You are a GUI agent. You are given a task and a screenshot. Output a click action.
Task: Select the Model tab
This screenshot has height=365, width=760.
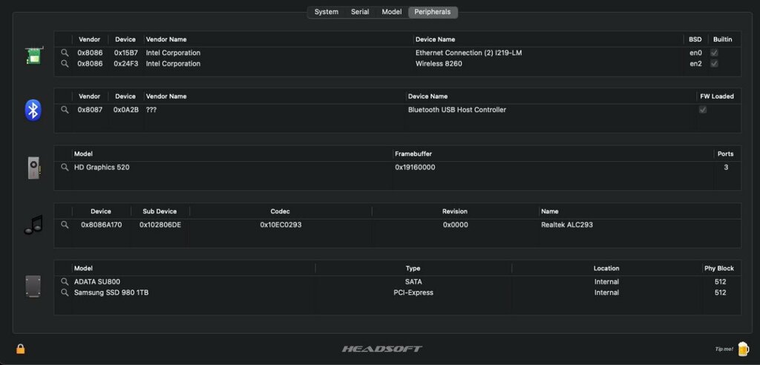[x=392, y=12]
